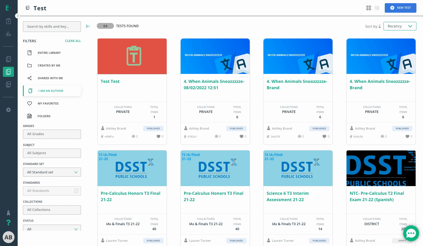Open the AB user profile avatar
This screenshot has width=423, height=246.
tap(8, 237)
